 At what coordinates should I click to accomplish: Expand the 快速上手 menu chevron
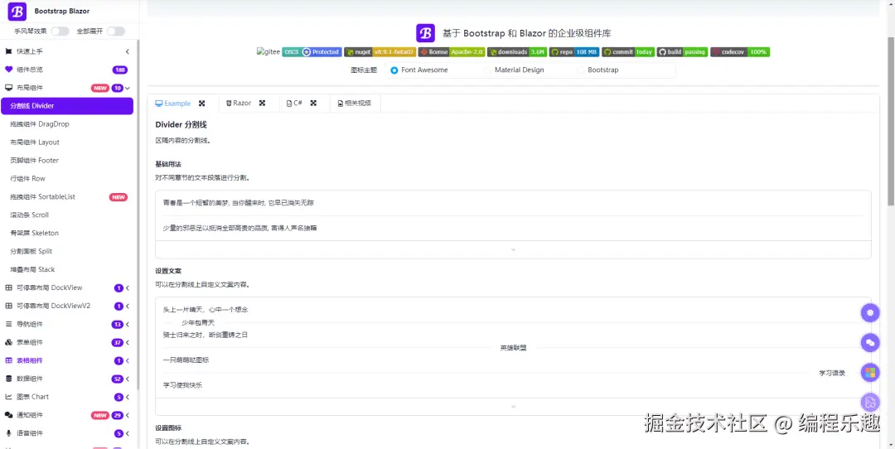(x=128, y=51)
